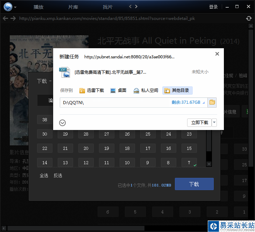Choose 其他目录 as the save location

(x=177, y=90)
